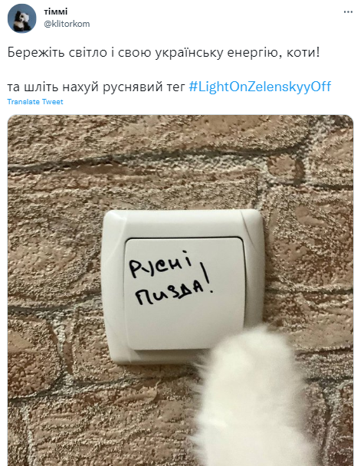Open the tweet's three-dot more options menu
Viewport: 354px width, 466px height.
click(348, 12)
